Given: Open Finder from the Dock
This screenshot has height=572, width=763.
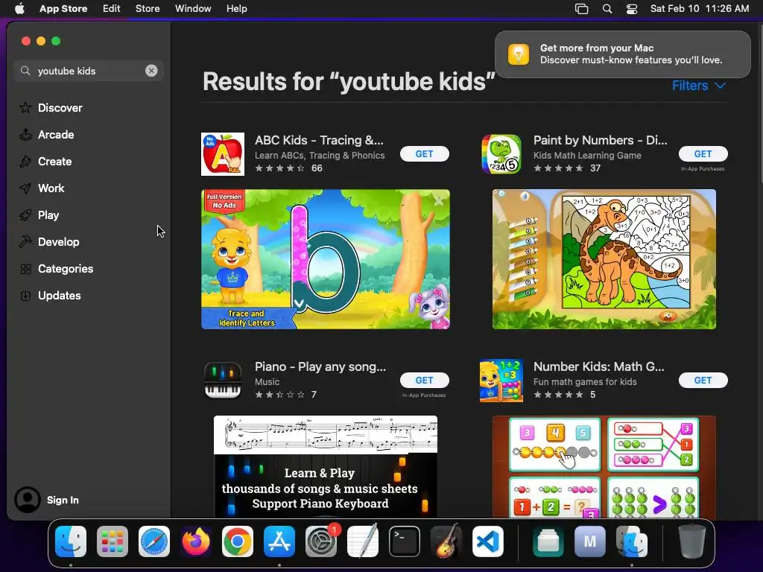Looking at the screenshot, I should [71, 541].
